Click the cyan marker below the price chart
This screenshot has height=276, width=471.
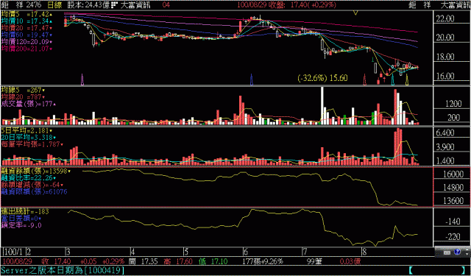pos(392,79)
